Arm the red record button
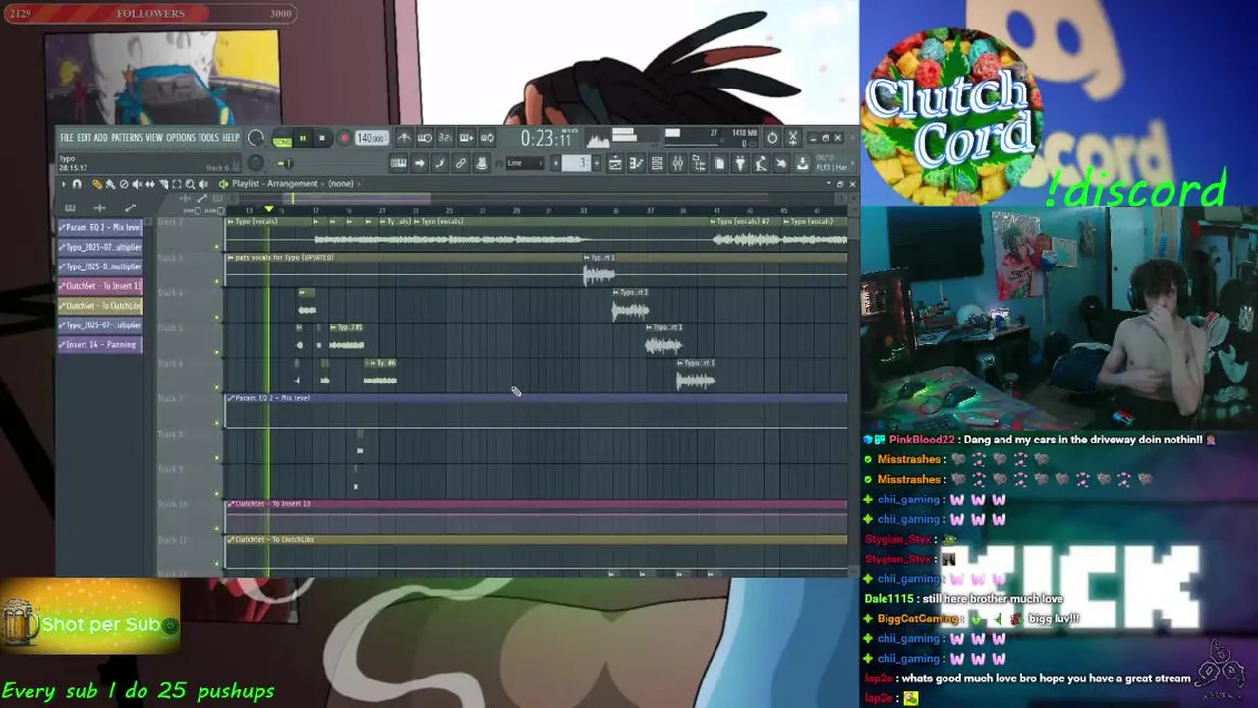Image resolution: width=1258 pixels, height=708 pixels. pos(344,139)
